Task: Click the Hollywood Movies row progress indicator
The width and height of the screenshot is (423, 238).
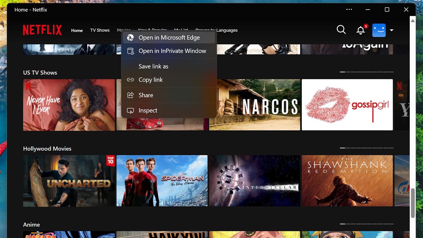Action: coord(367,148)
